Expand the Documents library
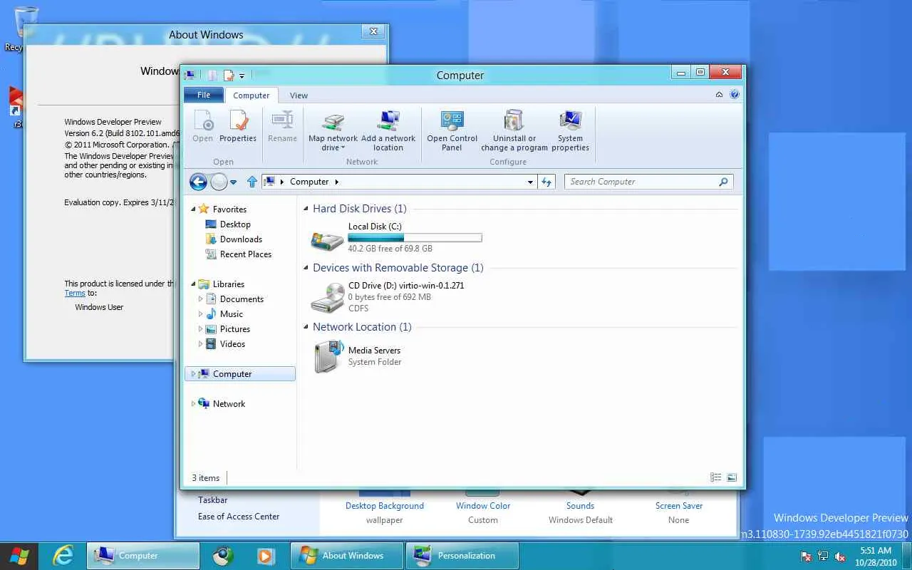912x570 pixels. coord(200,299)
